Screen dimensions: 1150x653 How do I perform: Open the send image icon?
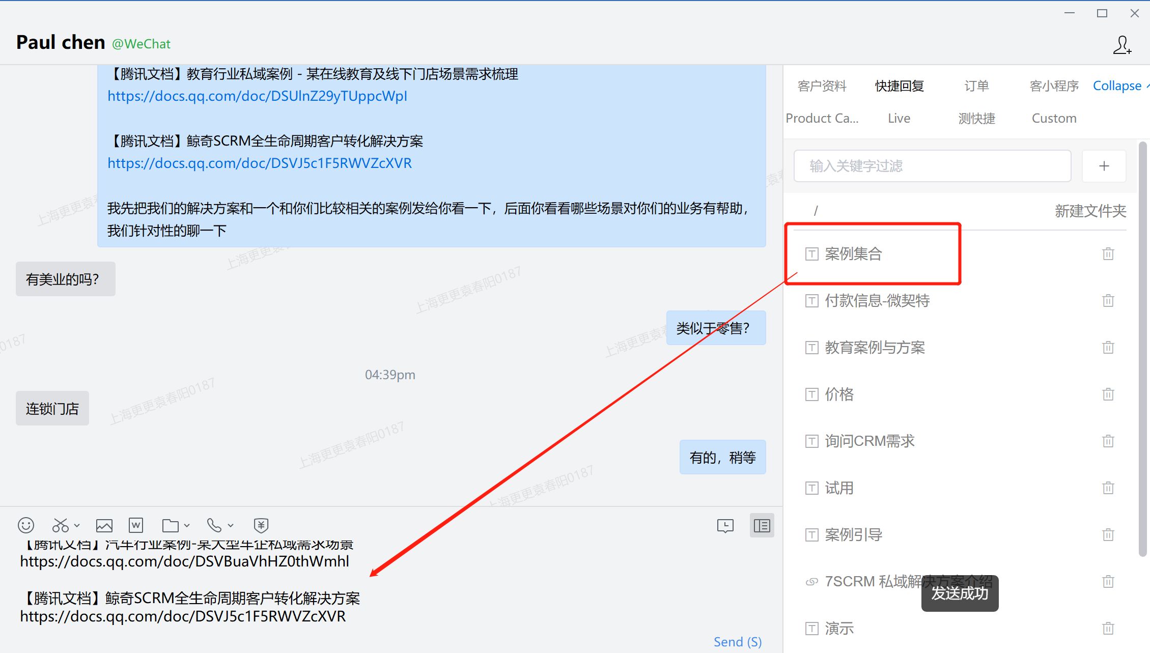point(104,525)
